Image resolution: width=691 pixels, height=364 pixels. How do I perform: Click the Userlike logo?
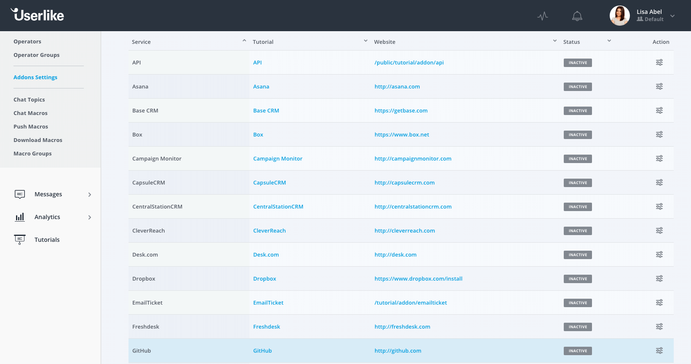point(37,15)
